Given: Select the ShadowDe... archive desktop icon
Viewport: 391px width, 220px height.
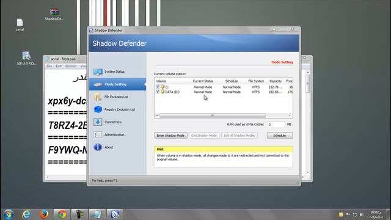Looking at the screenshot, I should click(x=54, y=15).
